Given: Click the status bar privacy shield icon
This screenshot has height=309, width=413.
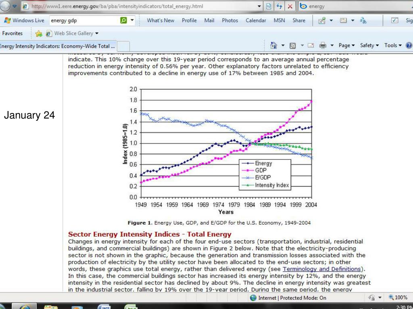Looking at the screenshot, I should [x=371, y=298].
